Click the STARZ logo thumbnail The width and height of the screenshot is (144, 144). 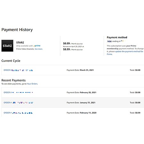(7, 46)
